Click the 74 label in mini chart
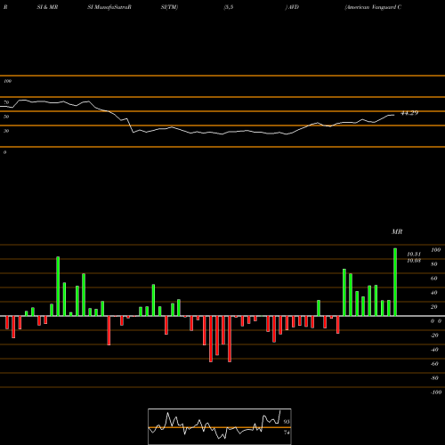The height and width of the screenshot is (445, 445). click(x=287, y=433)
